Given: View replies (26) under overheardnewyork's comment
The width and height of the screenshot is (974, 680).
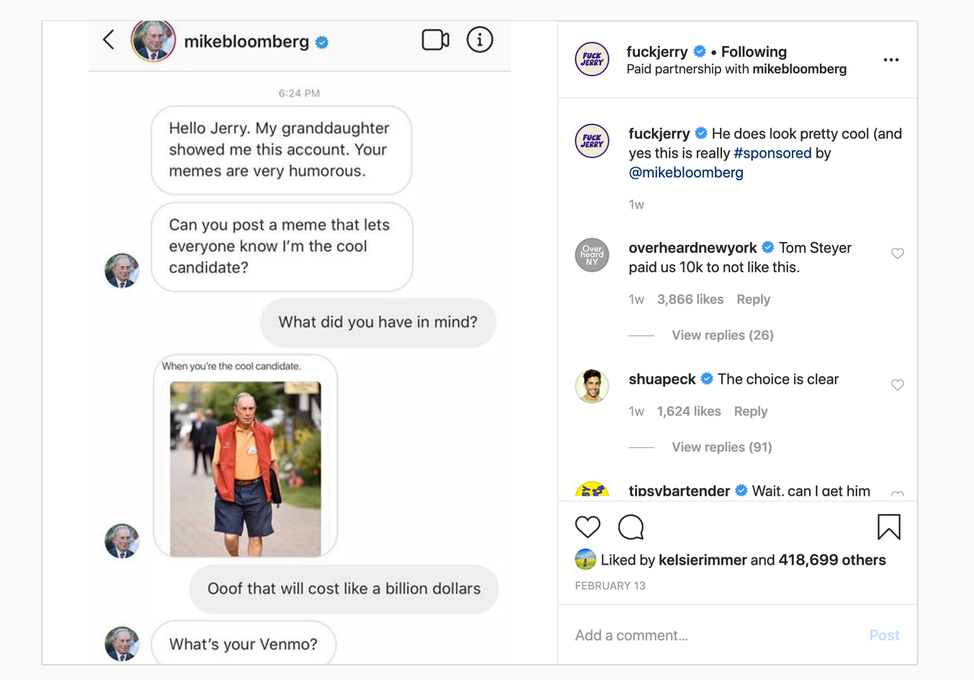Looking at the screenshot, I should pos(722,335).
